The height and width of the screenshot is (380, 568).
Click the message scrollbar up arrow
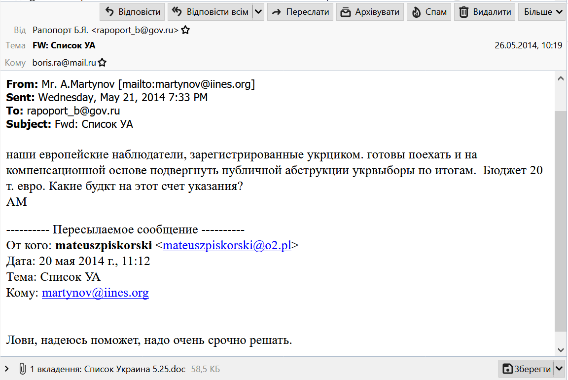click(560, 78)
